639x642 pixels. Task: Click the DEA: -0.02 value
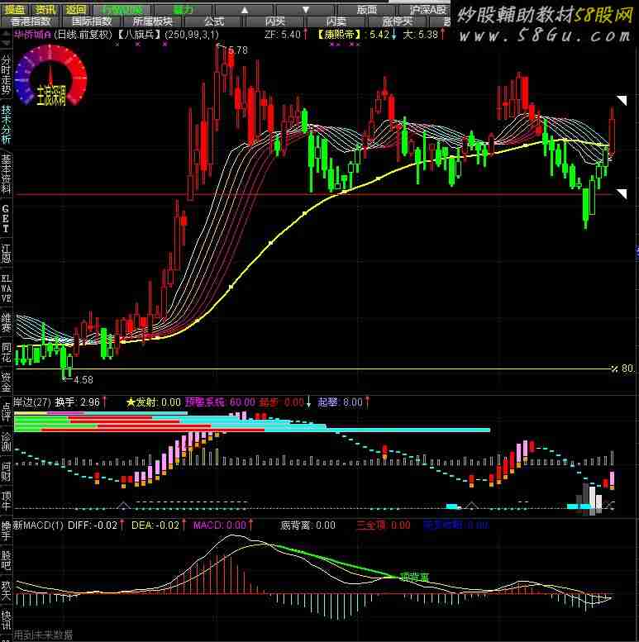[155, 525]
